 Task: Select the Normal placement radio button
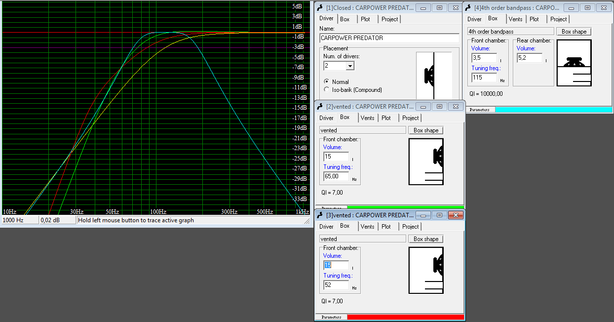point(326,81)
